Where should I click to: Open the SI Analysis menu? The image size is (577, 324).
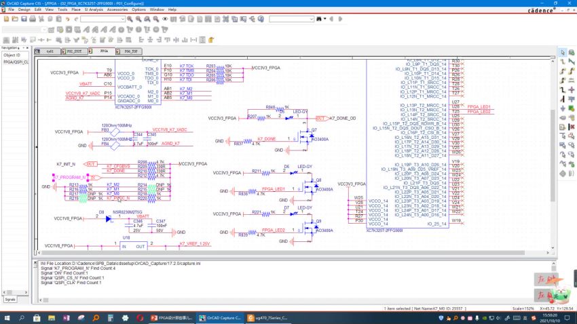pyautogui.click(x=94, y=9)
